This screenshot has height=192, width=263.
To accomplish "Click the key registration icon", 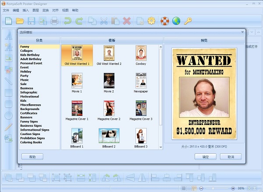I will (188, 21).
